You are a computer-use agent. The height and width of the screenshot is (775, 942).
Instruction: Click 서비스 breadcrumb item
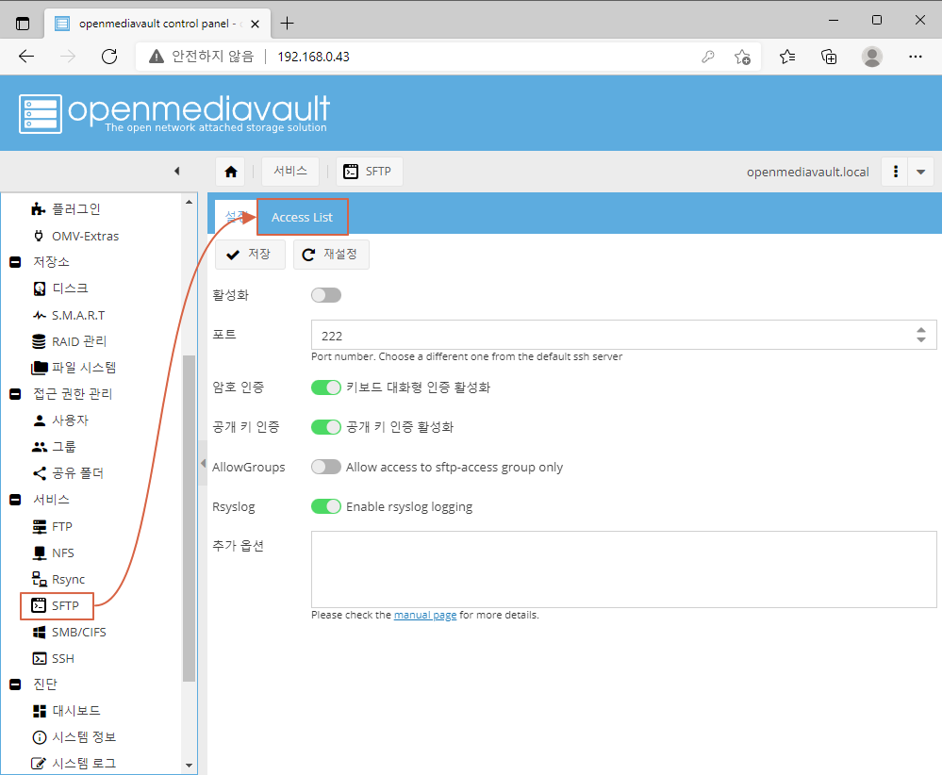coord(290,172)
